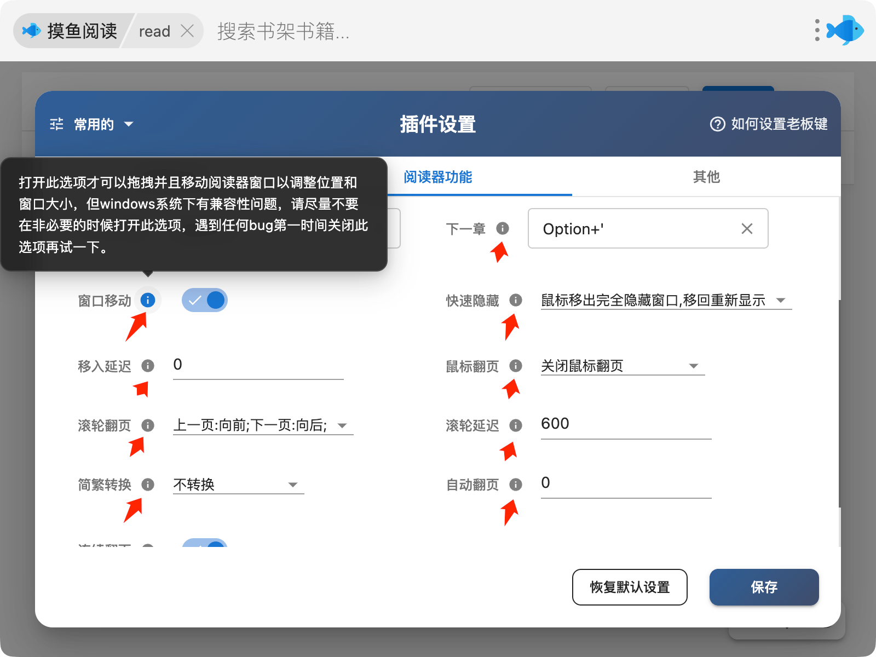Open the 鼠标翻页 关闭鼠标翻页 dropdown
The width and height of the screenshot is (876, 657).
point(623,366)
